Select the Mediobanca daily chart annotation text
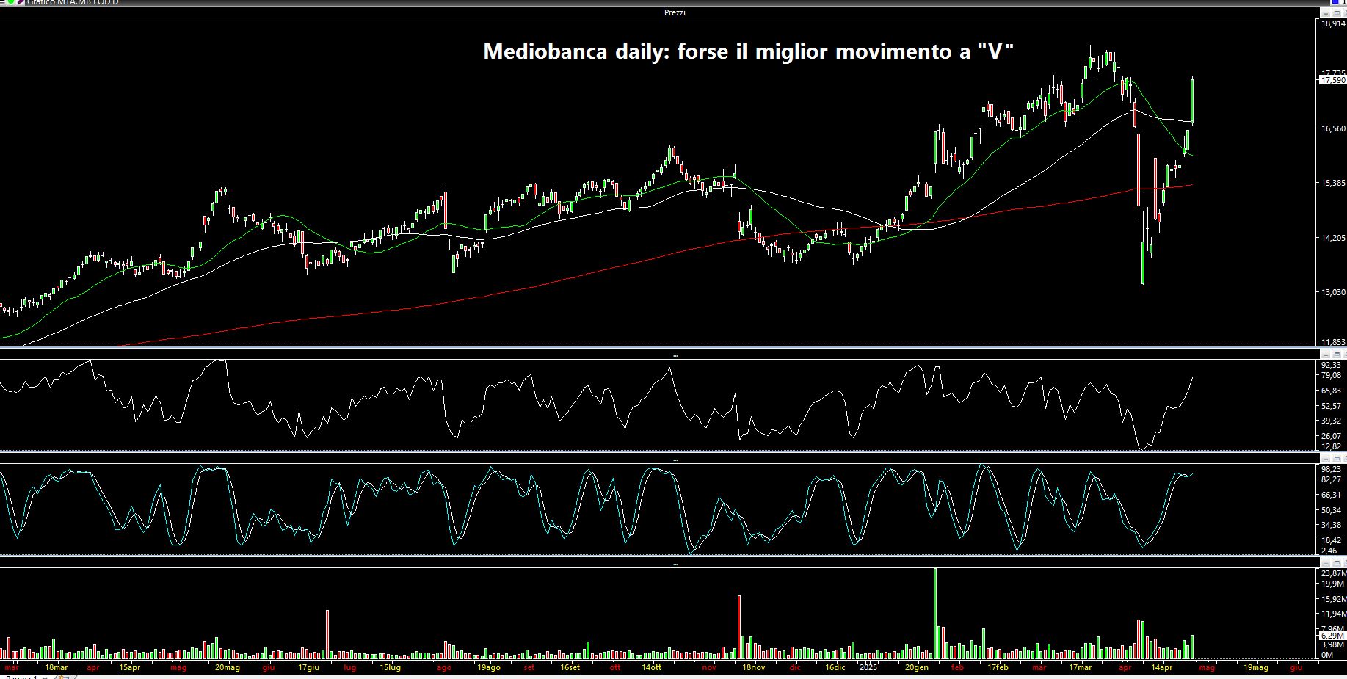Viewport: 1347px width, 679px height. [748, 51]
